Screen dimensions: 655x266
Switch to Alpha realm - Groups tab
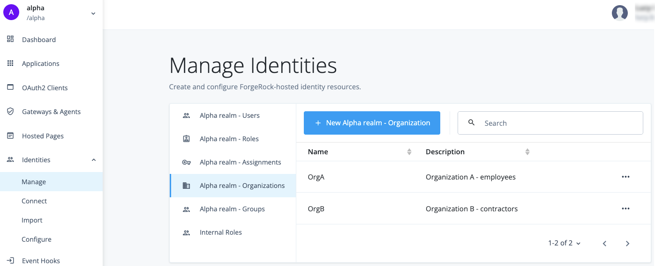click(233, 209)
